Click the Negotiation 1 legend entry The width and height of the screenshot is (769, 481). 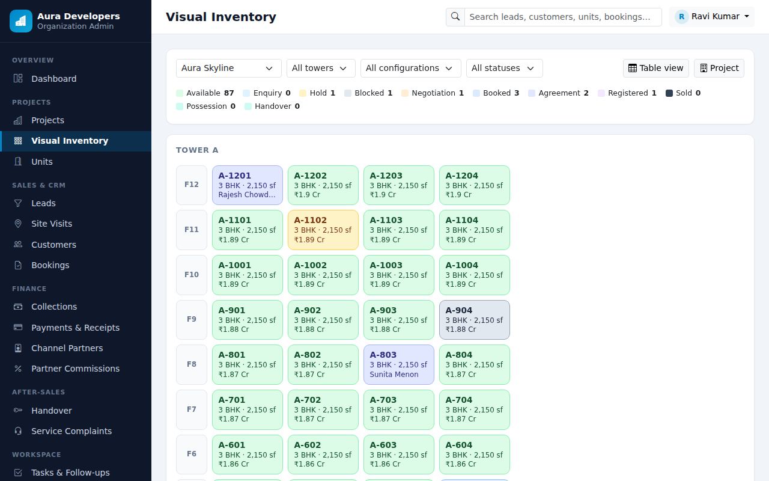[x=433, y=93]
